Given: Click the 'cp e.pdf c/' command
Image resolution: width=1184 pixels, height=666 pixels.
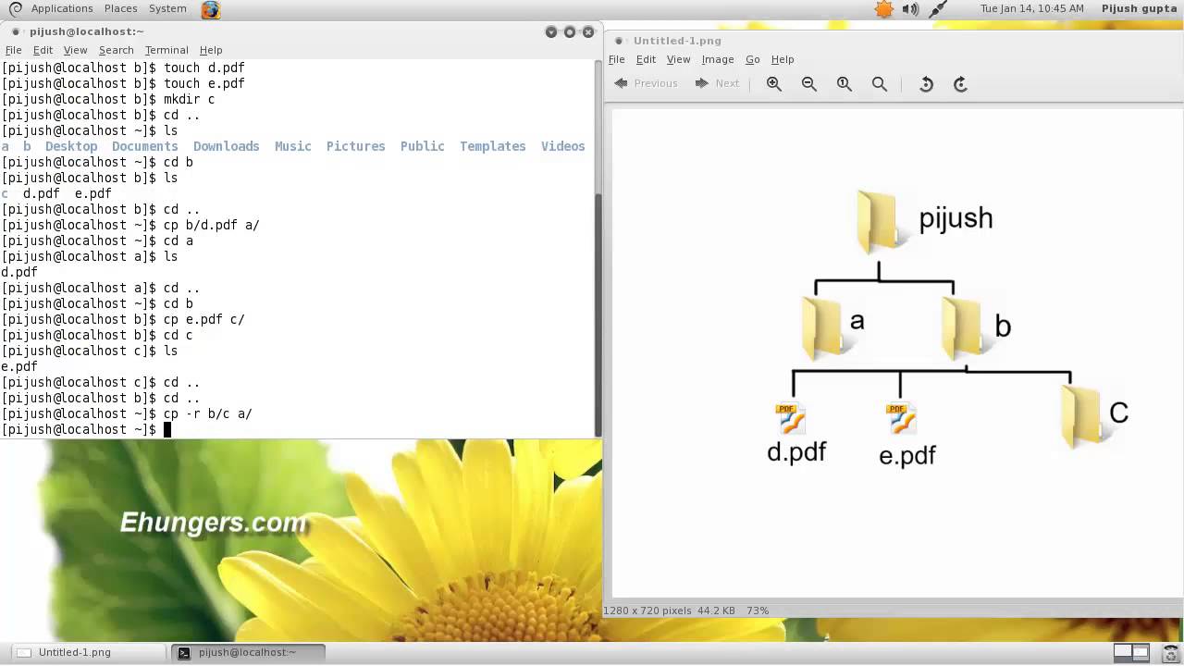Looking at the screenshot, I should pos(204,319).
